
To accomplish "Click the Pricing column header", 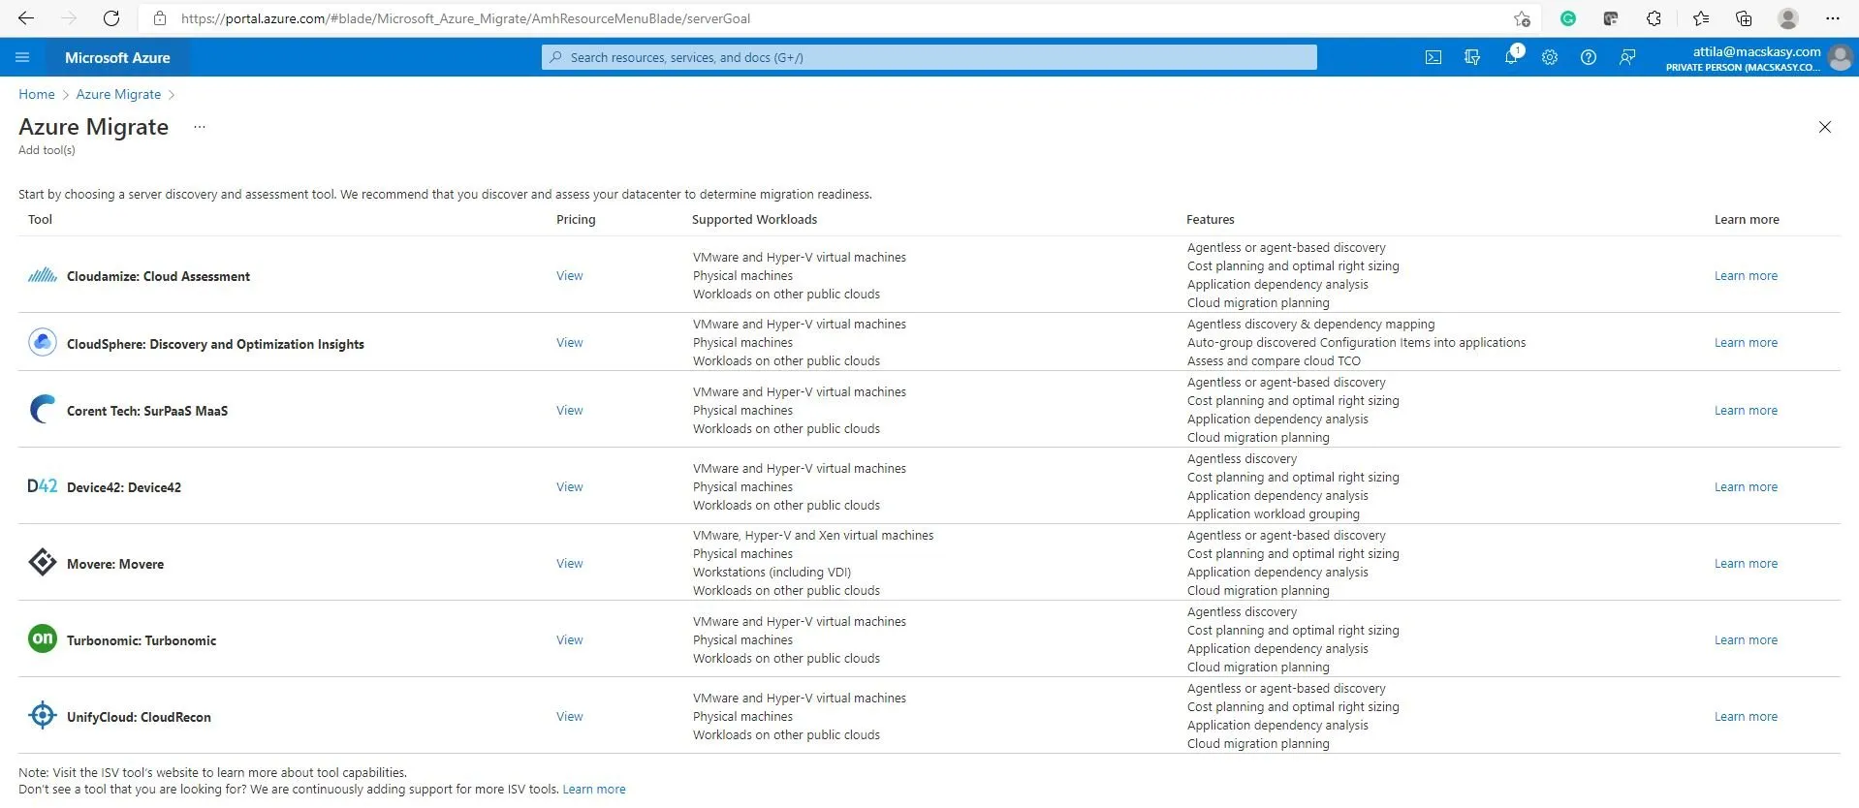I will pos(576,220).
